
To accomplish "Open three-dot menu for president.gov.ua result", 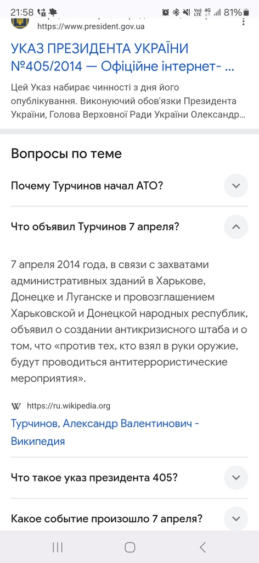I will click(x=244, y=22).
